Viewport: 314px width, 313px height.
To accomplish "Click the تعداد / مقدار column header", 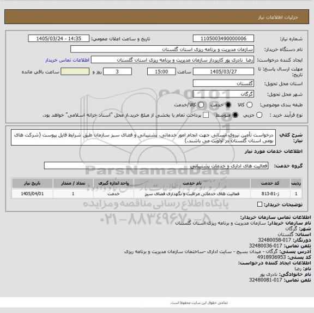I will [x=73, y=183].
